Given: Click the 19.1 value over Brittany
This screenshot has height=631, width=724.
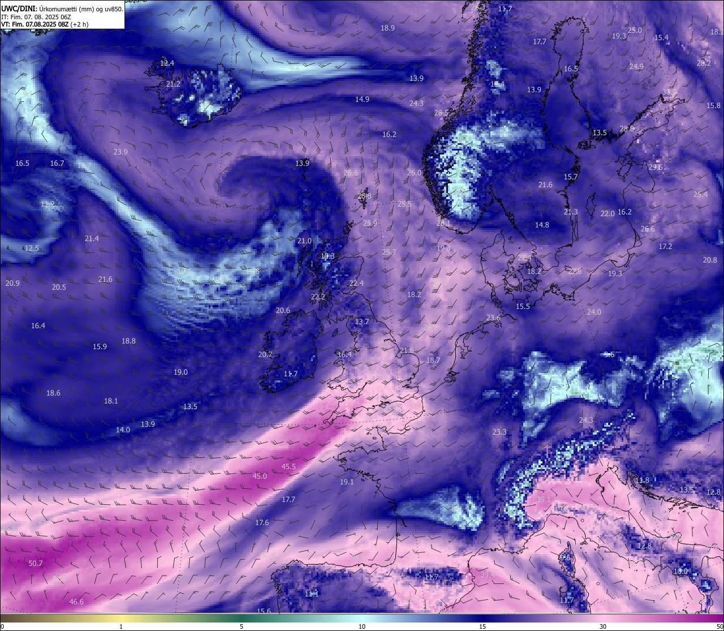Looking at the screenshot, I should (347, 482).
